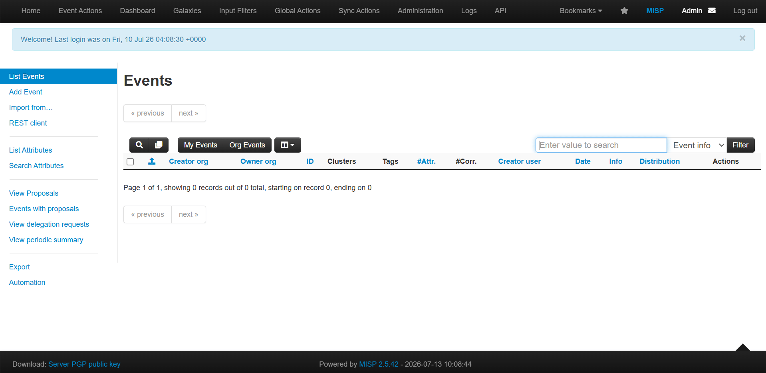Click the scroll-to-top arrow above the footer
Screen dimensions: 766x373
743,347
